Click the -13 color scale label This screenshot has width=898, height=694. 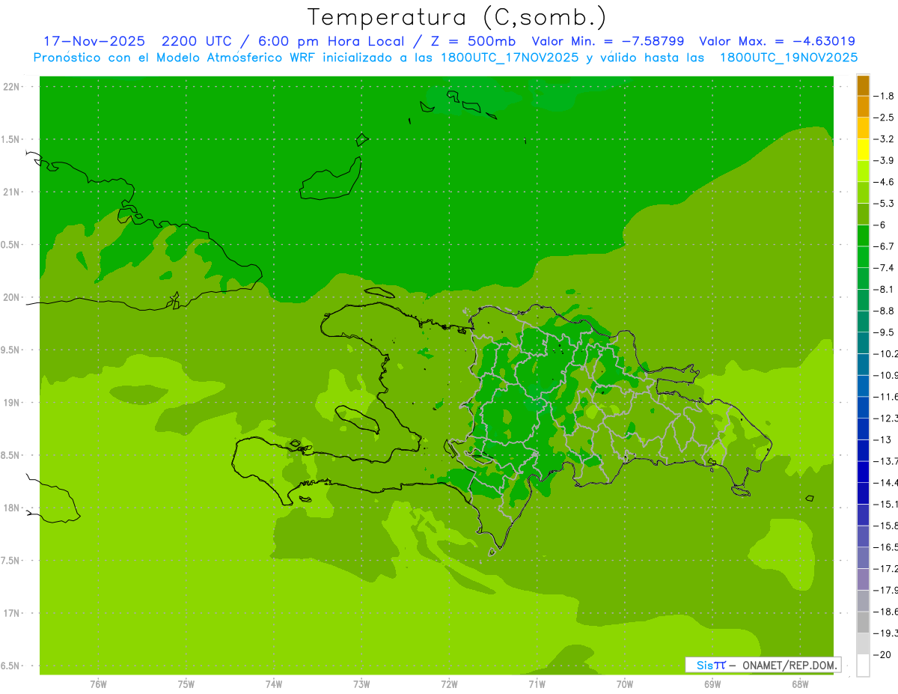point(882,439)
